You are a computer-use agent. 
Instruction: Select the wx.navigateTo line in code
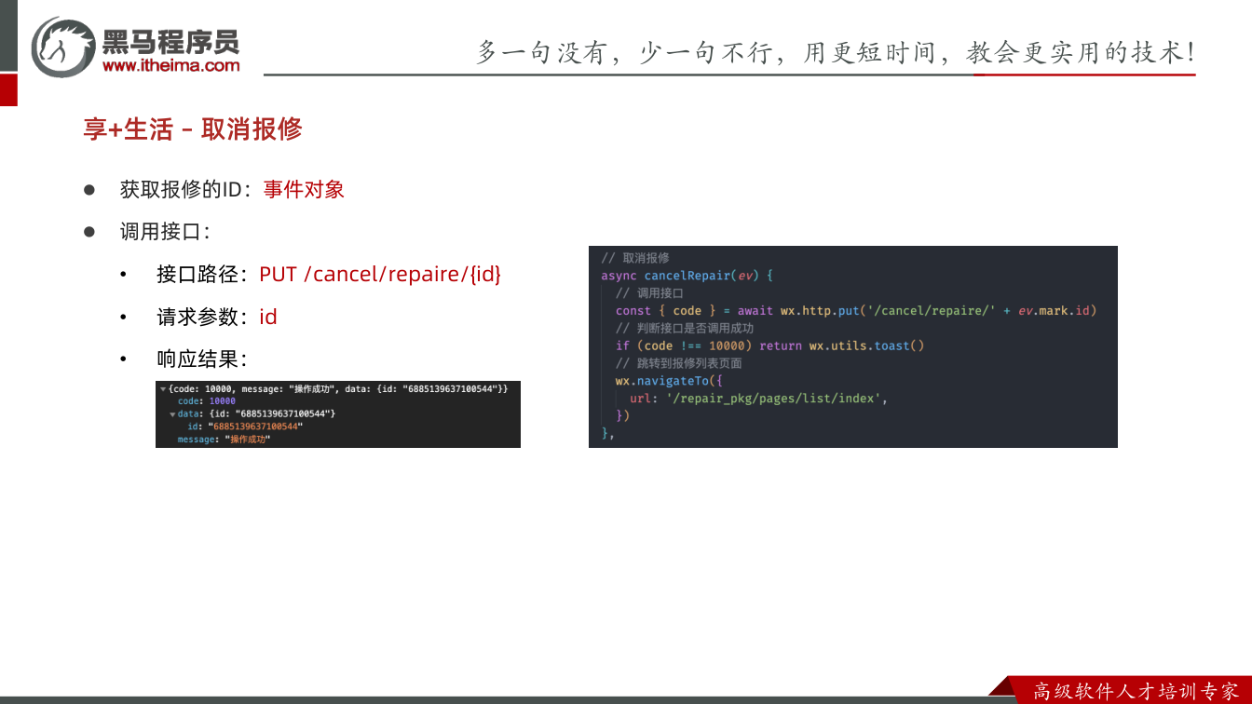[669, 381]
